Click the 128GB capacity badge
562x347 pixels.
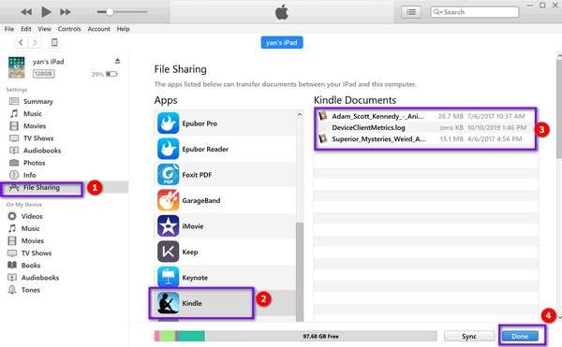[43, 74]
